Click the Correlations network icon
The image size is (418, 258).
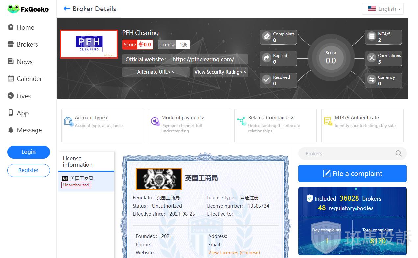[372, 58]
